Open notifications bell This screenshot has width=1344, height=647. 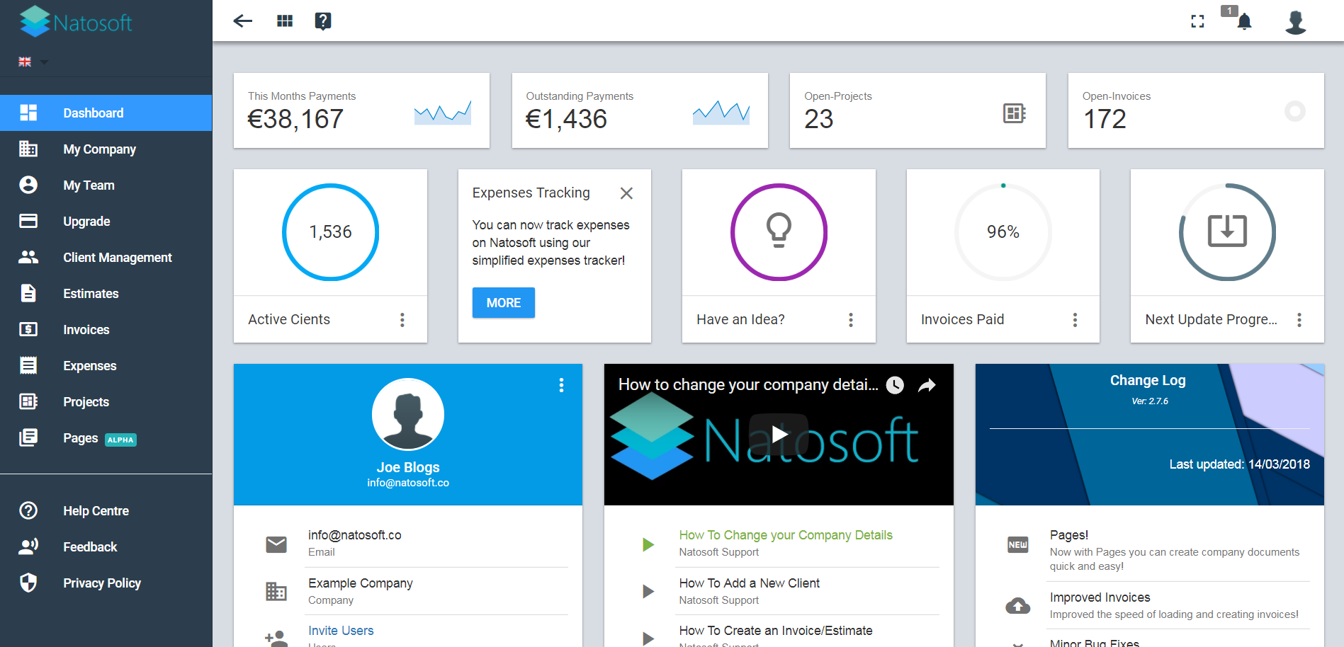coord(1244,21)
